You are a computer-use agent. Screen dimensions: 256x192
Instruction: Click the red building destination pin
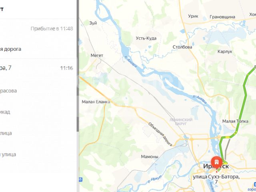[216, 162]
